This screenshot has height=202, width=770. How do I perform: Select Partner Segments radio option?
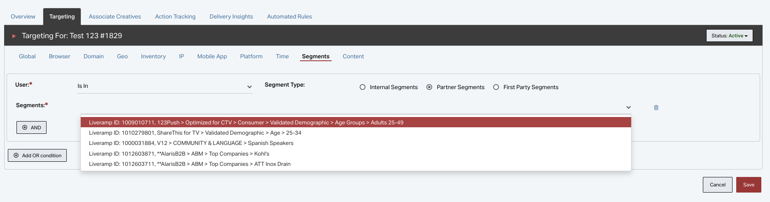[429, 87]
